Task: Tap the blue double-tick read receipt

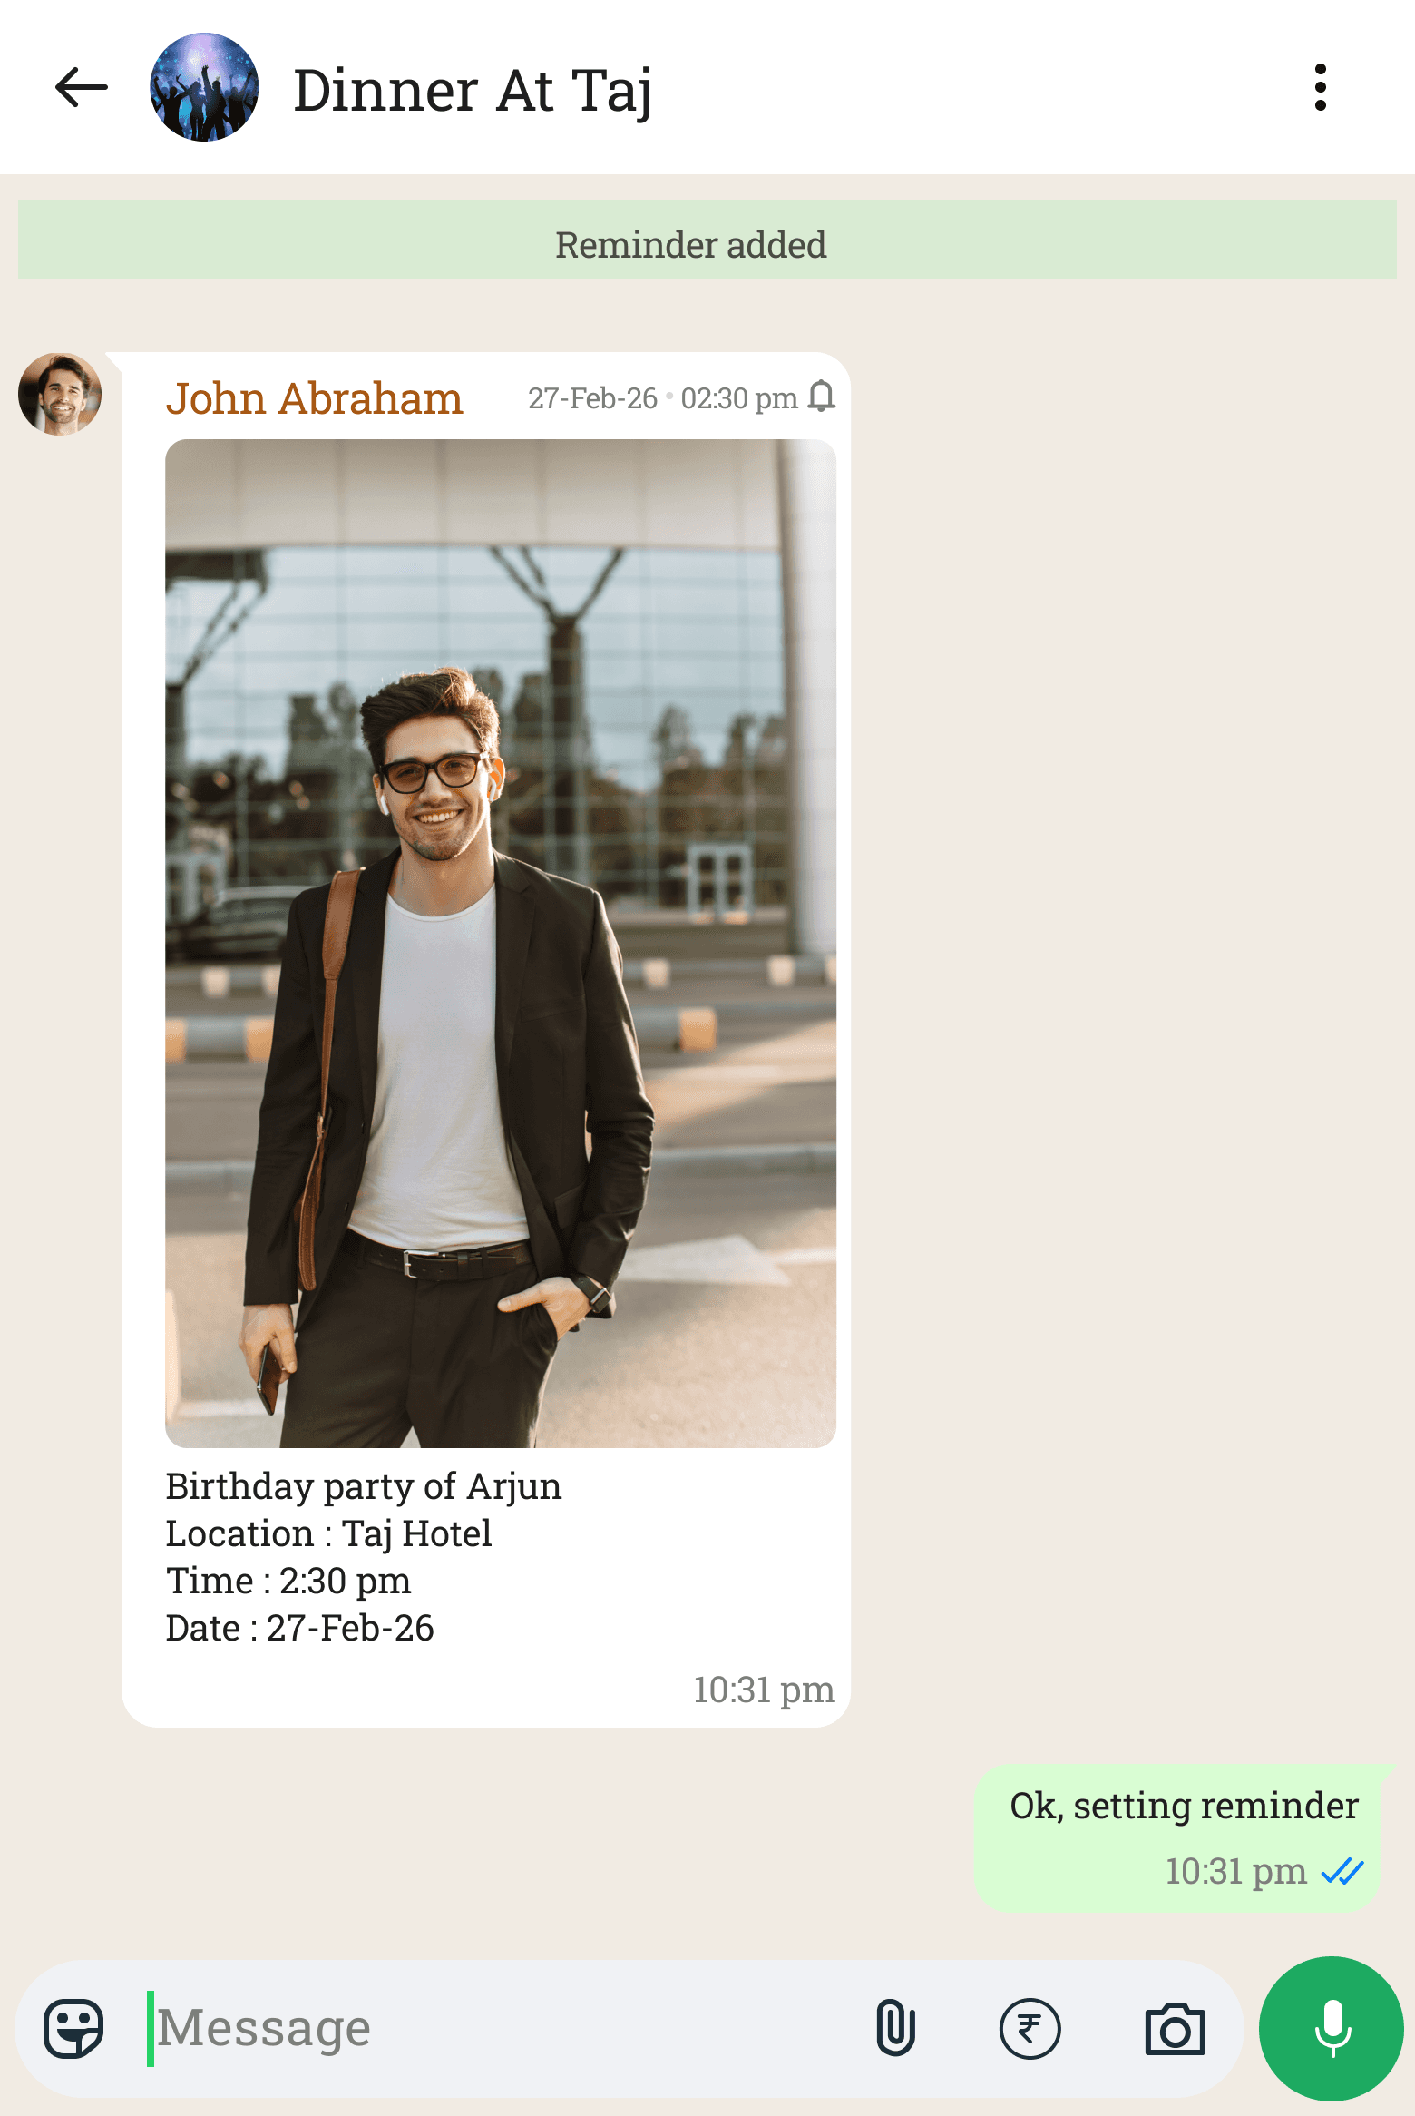Action: [x=1342, y=1871]
